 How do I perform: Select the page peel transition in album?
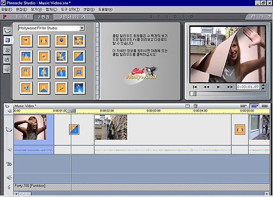[79, 57]
